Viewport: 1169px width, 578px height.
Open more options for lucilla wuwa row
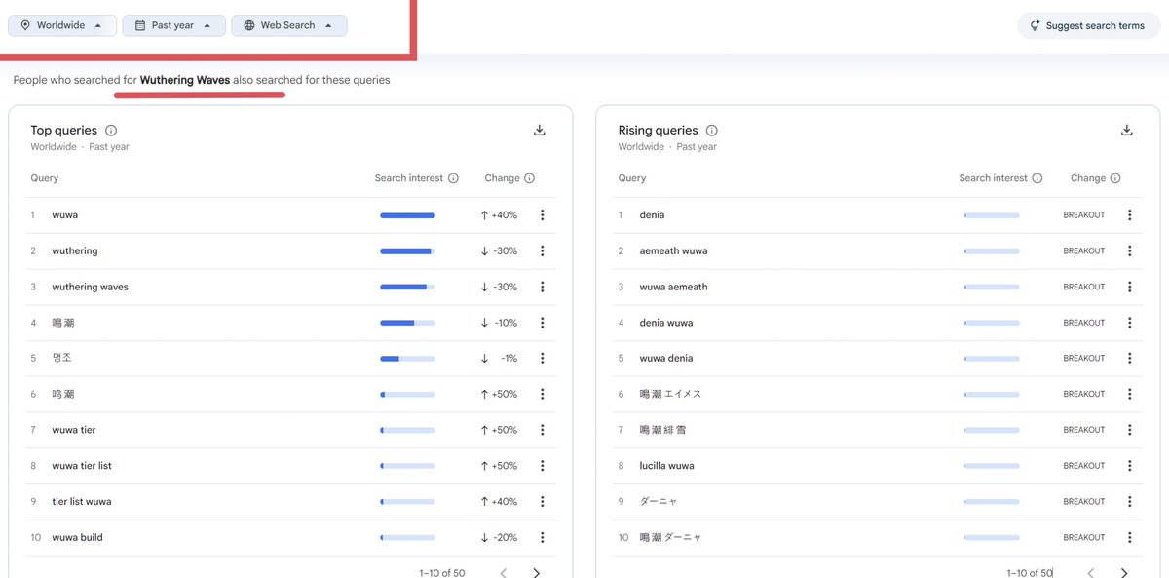[x=1130, y=466]
